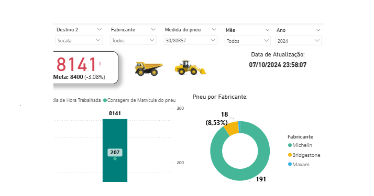Open the Fabricante Todos dropdown

click(x=133, y=40)
